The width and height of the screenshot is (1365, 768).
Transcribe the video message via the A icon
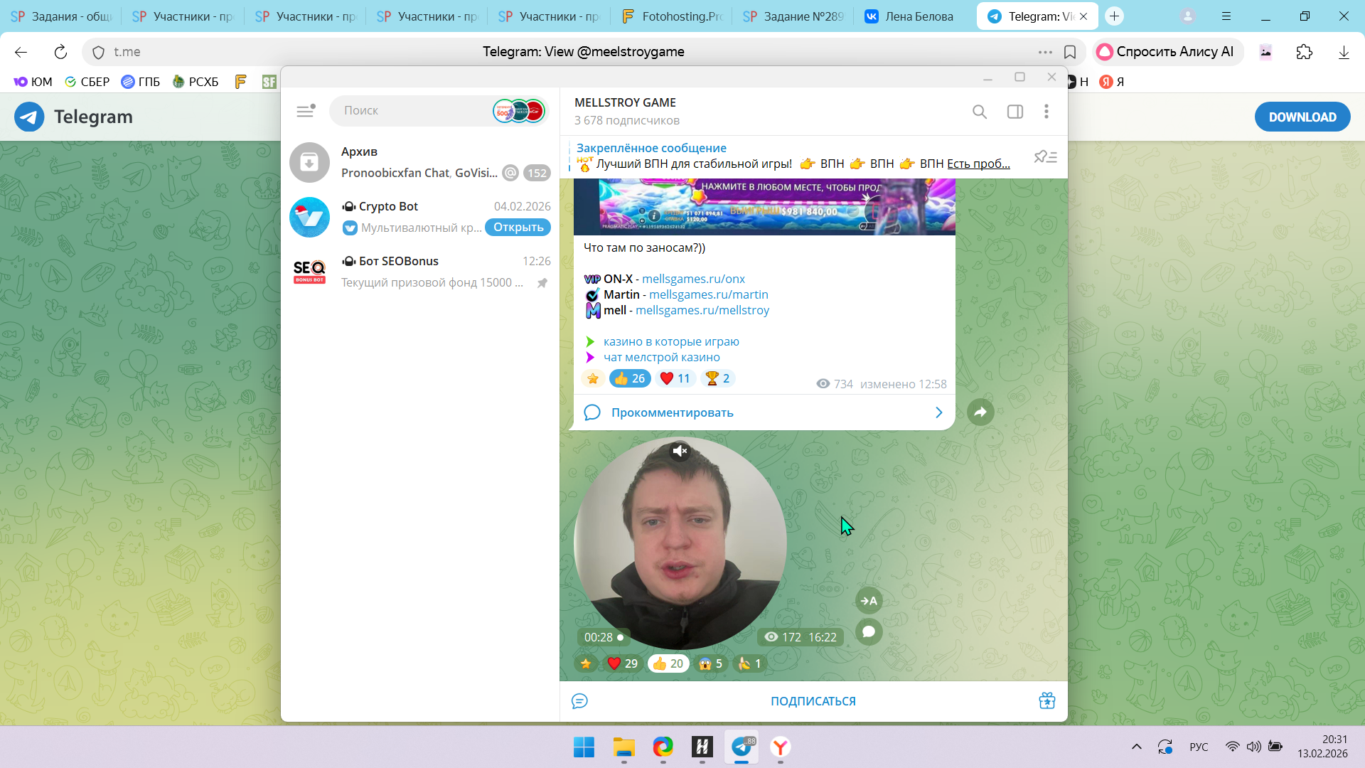coord(869,601)
